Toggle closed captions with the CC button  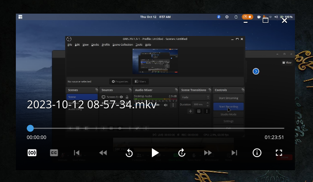[x=54, y=153]
